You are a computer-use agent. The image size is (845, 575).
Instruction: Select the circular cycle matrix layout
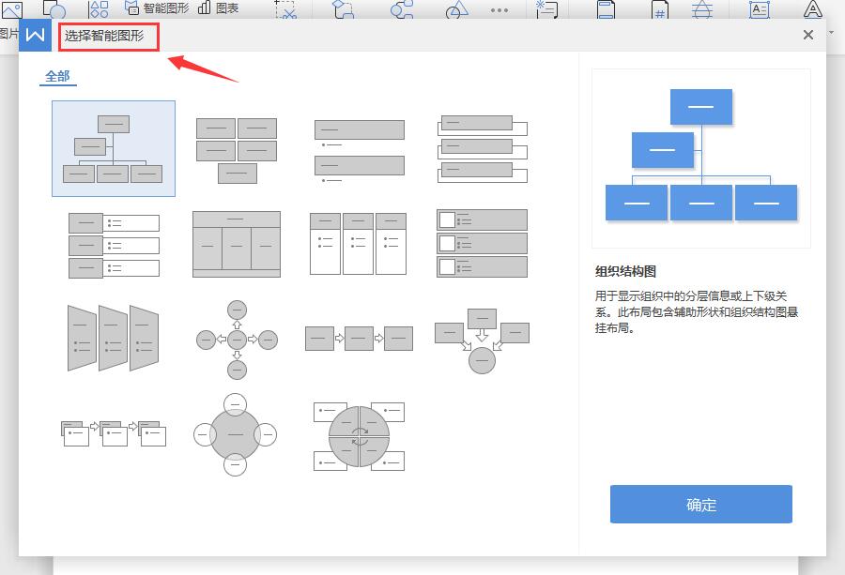[x=359, y=436]
